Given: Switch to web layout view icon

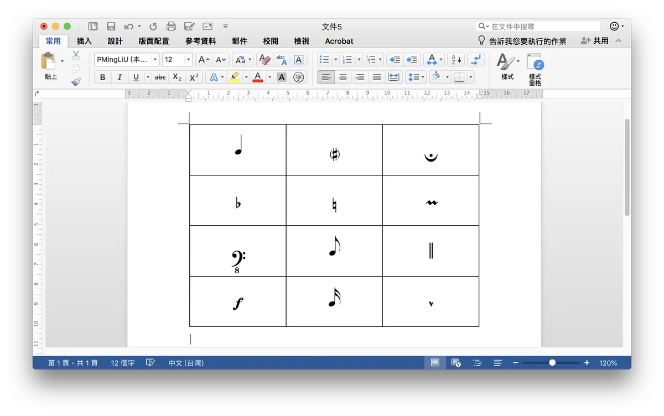Looking at the screenshot, I should pyautogui.click(x=456, y=363).
